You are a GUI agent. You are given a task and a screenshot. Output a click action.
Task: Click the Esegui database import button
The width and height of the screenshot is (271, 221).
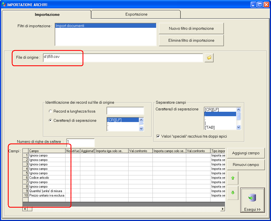click(252, 200)
